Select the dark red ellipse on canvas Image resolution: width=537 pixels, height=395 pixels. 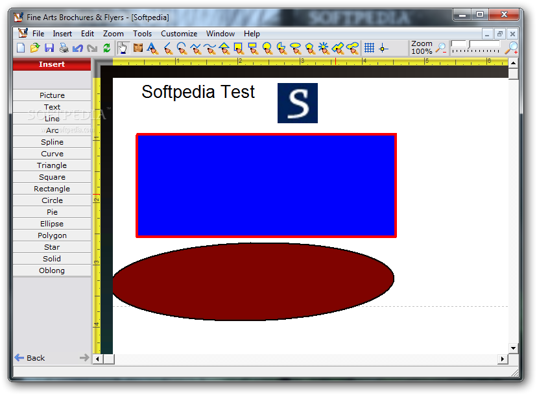[254, 281]
